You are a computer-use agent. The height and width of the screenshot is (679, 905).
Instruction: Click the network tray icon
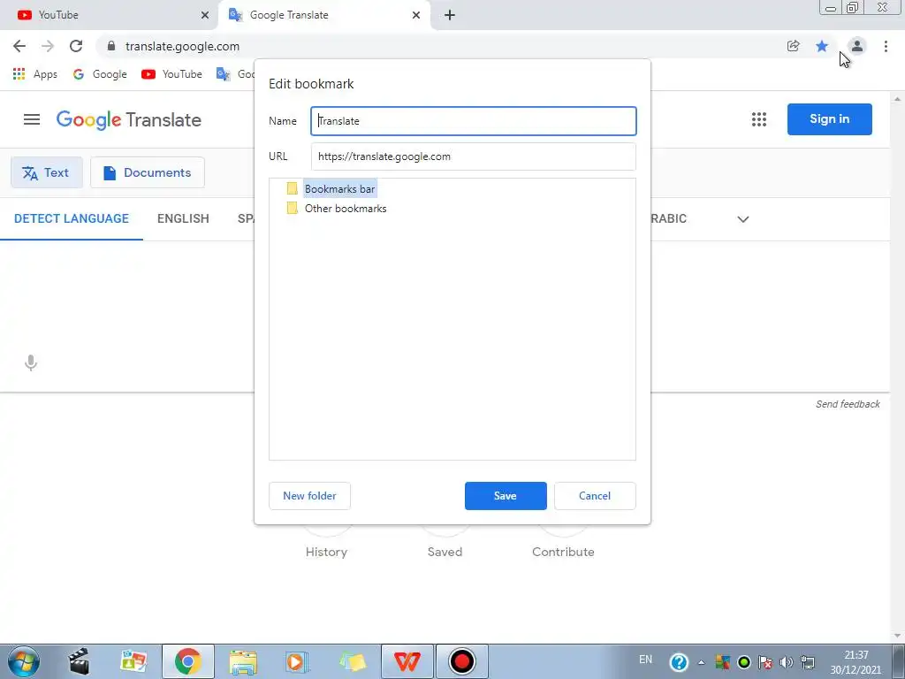pos(808,661)
